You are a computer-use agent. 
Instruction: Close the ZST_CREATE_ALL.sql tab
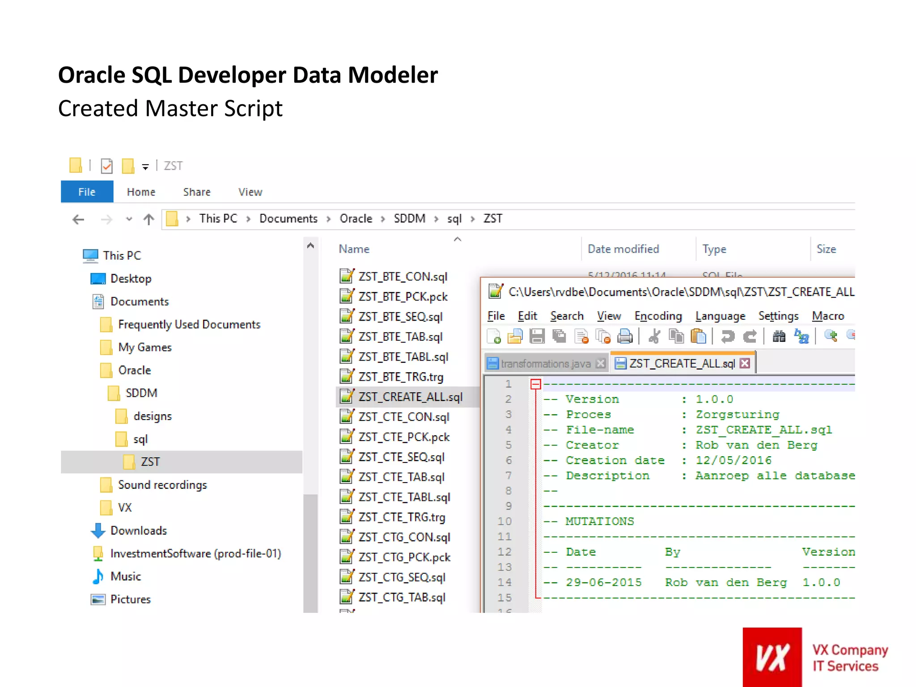pos(745,363)
